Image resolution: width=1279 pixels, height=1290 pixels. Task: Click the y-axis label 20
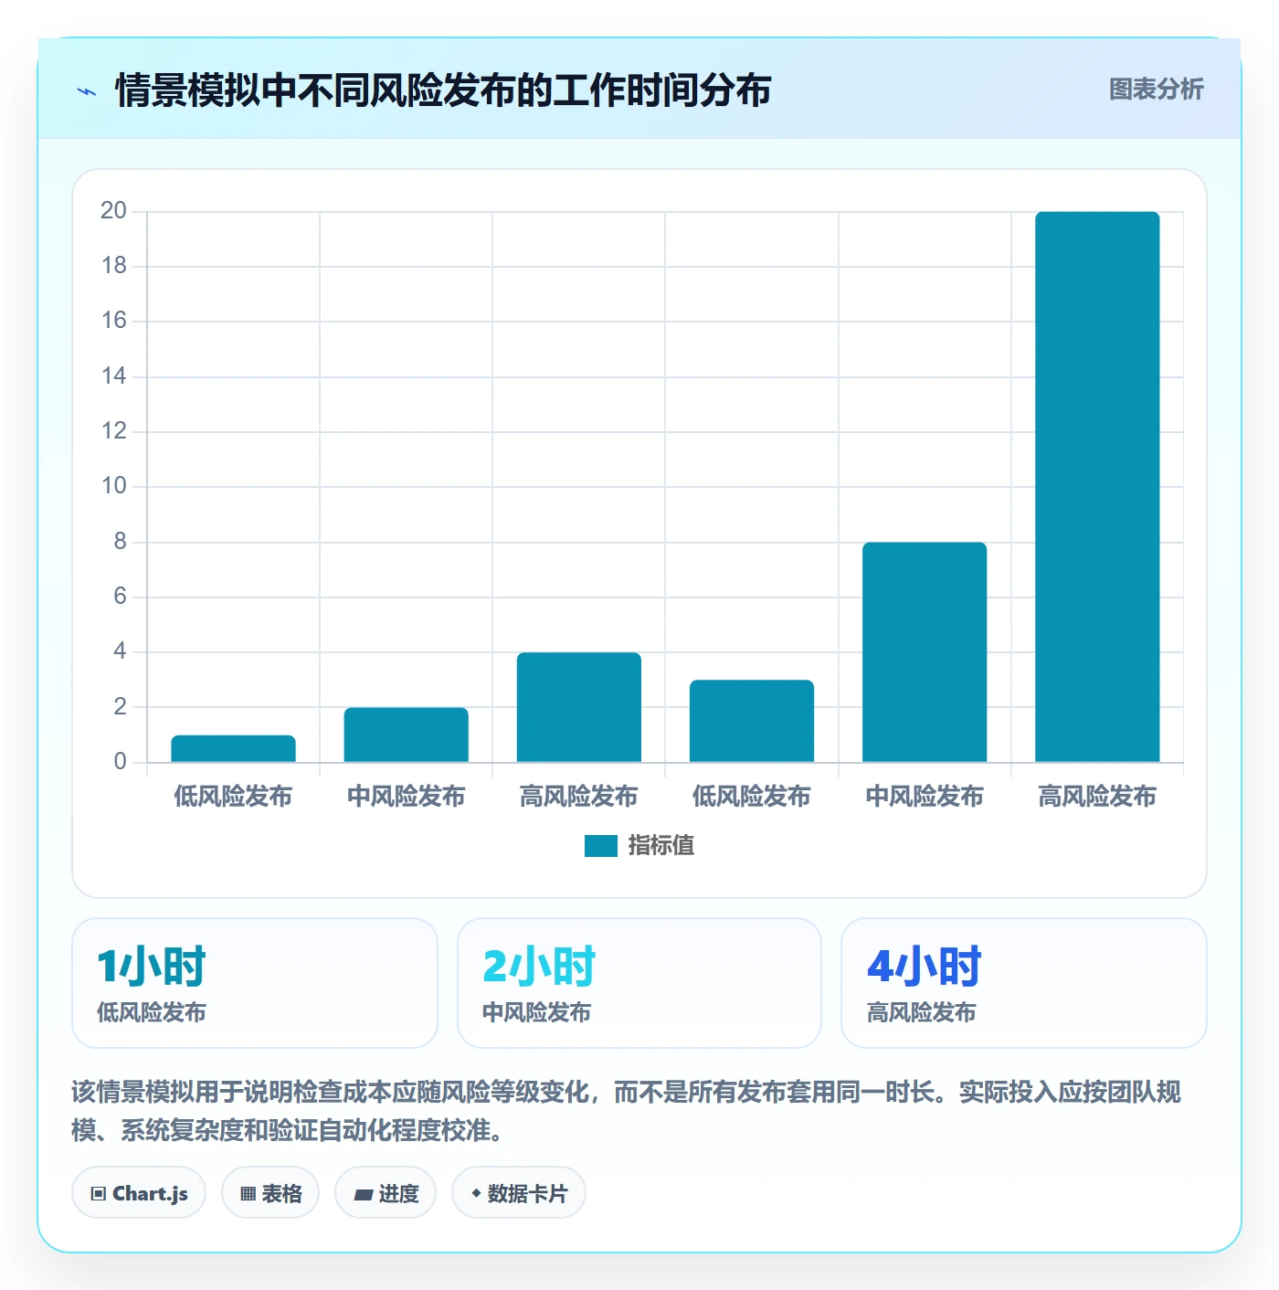pyautogui.click(x=113, y=211)
